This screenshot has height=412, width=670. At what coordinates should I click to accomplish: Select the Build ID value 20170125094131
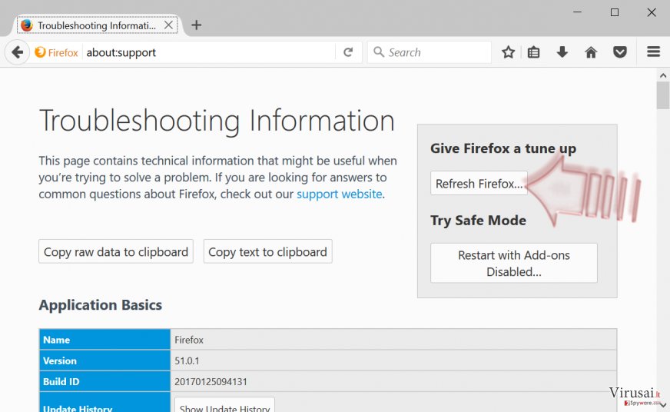(x=211, y=382)
